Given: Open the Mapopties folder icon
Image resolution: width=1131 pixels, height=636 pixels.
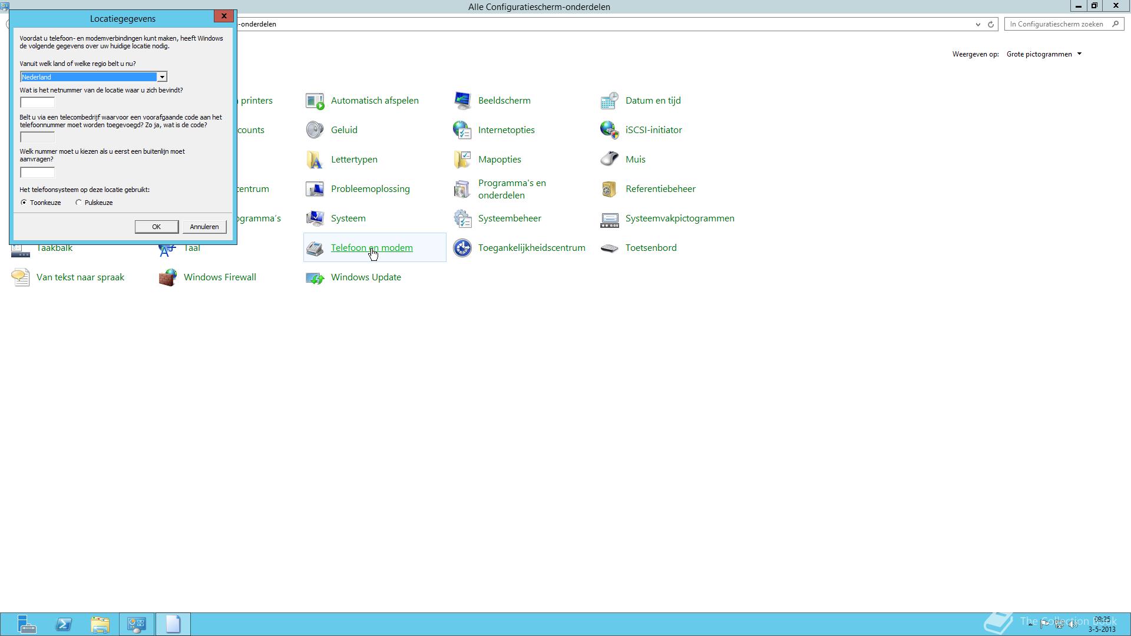Looking at the screenshot, I should tap(462, 160).
